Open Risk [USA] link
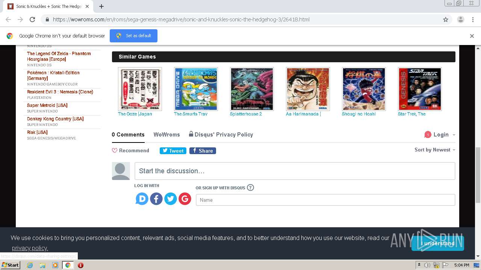481x270 pixels. click(37, 132)
